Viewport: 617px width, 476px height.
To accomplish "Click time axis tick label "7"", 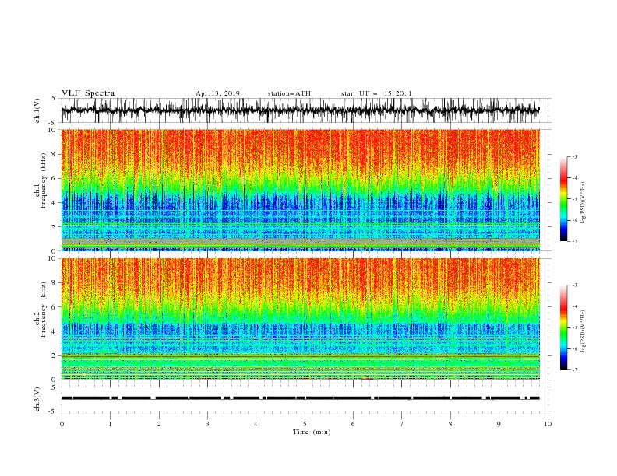I will tap(402, 424).
